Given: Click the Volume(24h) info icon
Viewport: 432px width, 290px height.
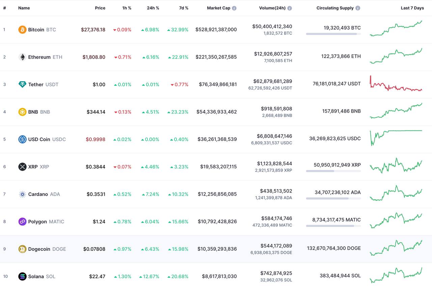Looking at the screenshot, I should tap(290, 8).
